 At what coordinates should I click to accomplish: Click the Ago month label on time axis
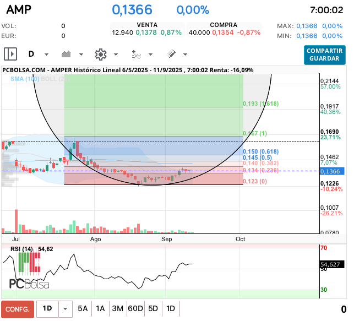point(95,239)
